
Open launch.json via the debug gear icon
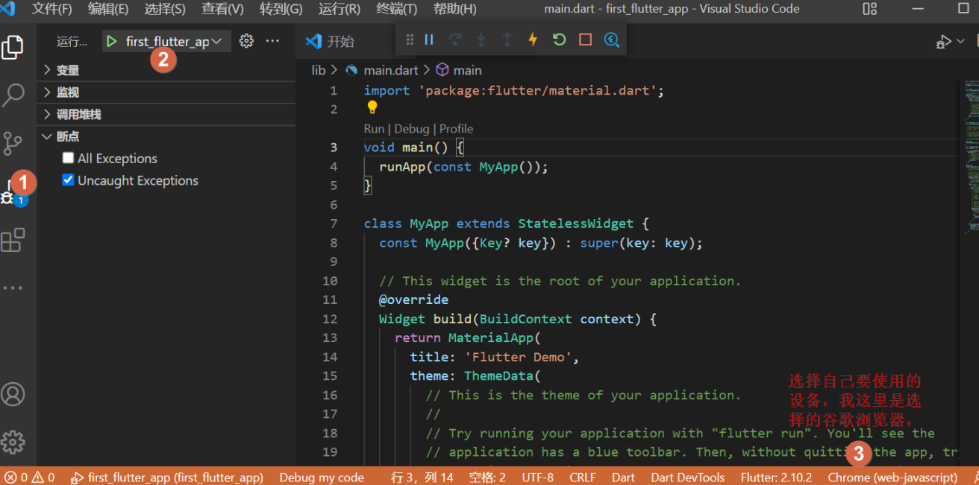[246, 41]
